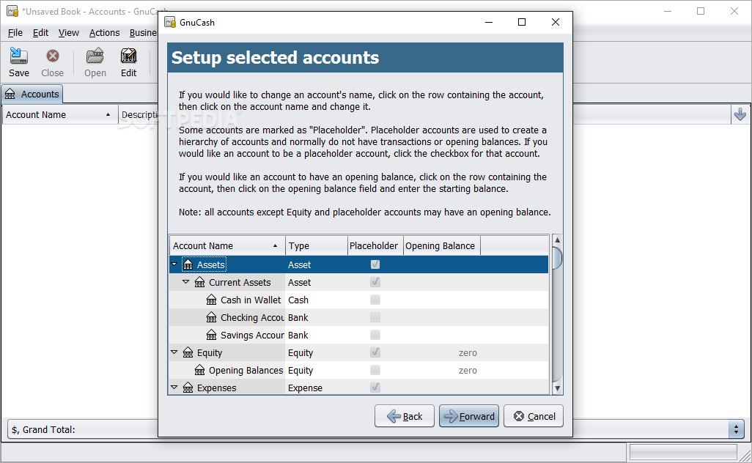
Task: Open the Actions menu
Action: click(x=104, y=32)
